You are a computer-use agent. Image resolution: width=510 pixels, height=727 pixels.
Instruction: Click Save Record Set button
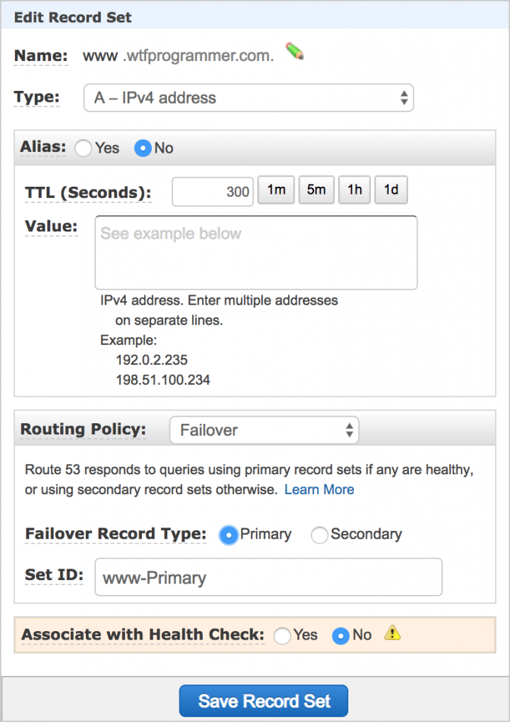264,701
